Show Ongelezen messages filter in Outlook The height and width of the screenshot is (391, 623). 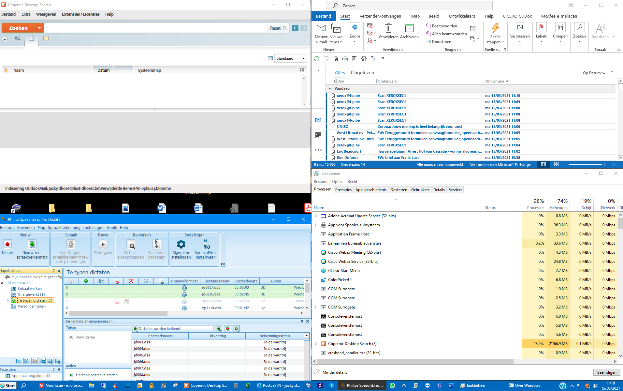tap(362, 73)
